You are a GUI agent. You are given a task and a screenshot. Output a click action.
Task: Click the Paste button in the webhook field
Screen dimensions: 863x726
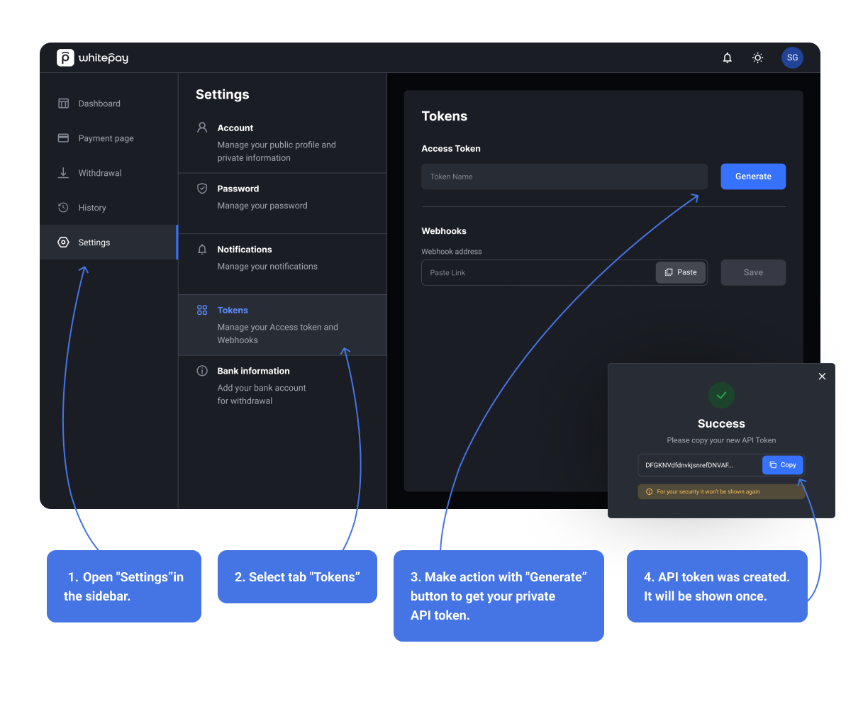coord(680,272)
